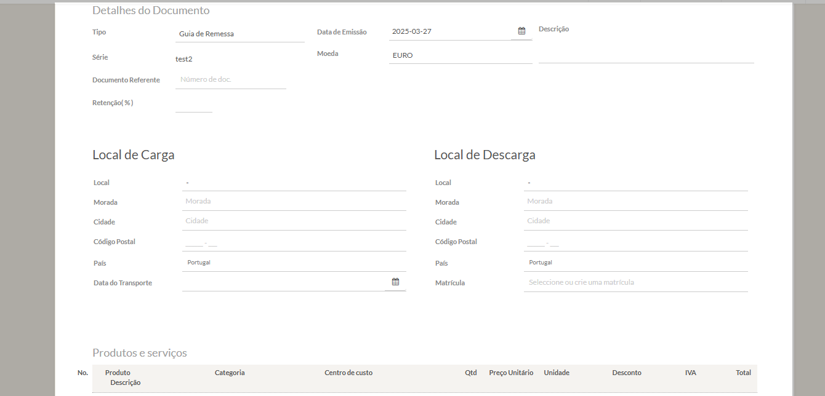825x396 pixels.
Task: Click the Data do Transporte date field
Action: 284,282
